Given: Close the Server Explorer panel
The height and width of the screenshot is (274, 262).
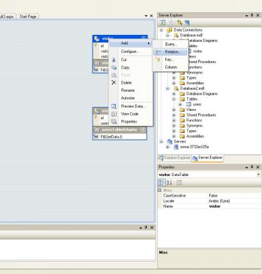Looking at the screenshot, I should click(x=258, y=15).
